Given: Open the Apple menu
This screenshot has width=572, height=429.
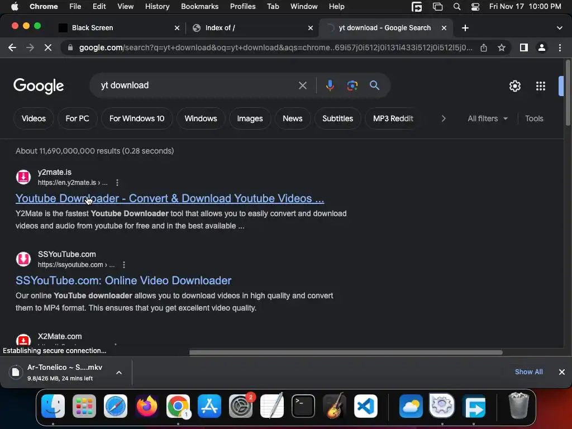Looking at the screenshot, I should tap(15, 7).
